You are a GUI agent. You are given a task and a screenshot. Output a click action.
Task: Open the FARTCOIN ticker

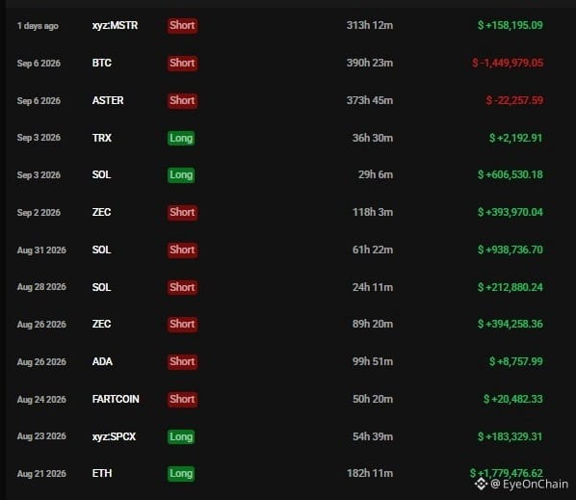(116, 399)
